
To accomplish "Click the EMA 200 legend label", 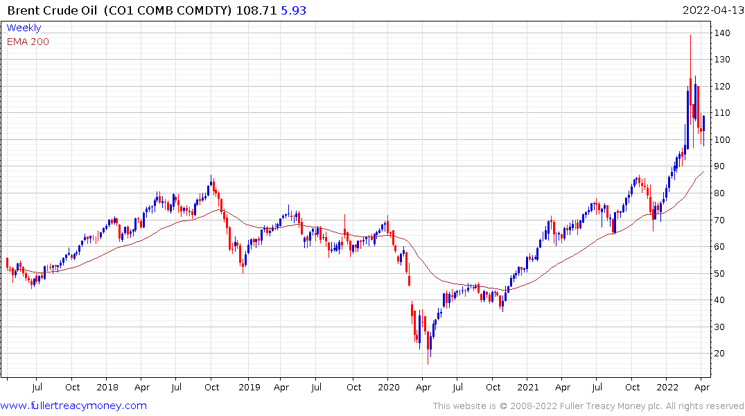I will point(28,42).
